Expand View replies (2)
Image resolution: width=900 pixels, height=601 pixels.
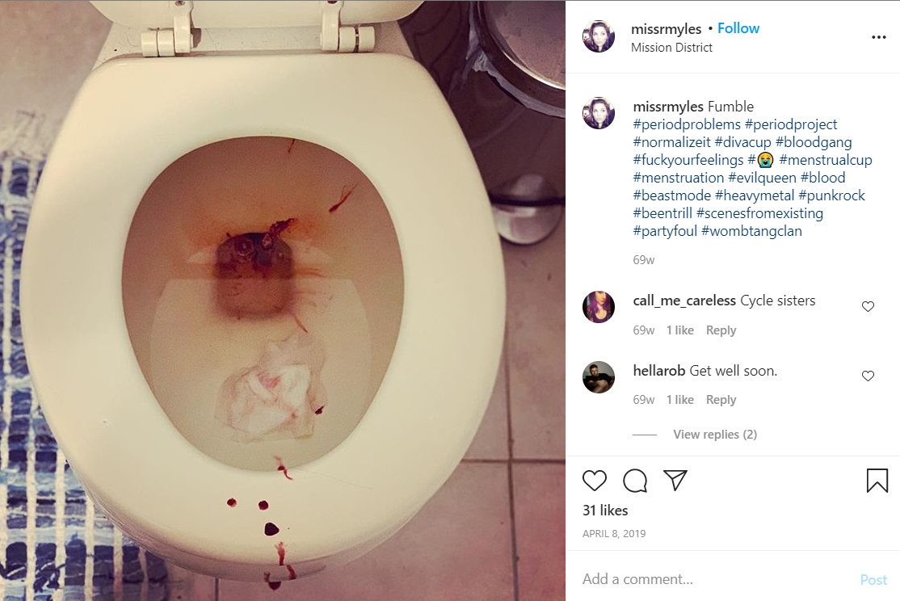(x=715, y=435)
